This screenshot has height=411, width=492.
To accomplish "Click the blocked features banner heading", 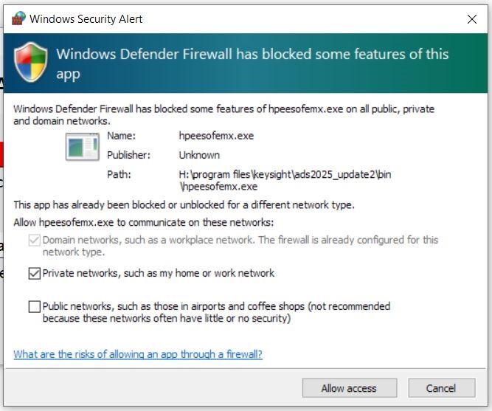I will click(x=252, y=64).
